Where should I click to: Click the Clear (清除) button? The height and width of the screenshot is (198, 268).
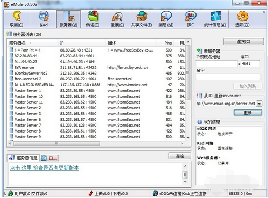click(x=179, y=156)
